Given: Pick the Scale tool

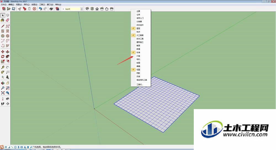Looking at the screenshot, I should [x=3, y=61].
